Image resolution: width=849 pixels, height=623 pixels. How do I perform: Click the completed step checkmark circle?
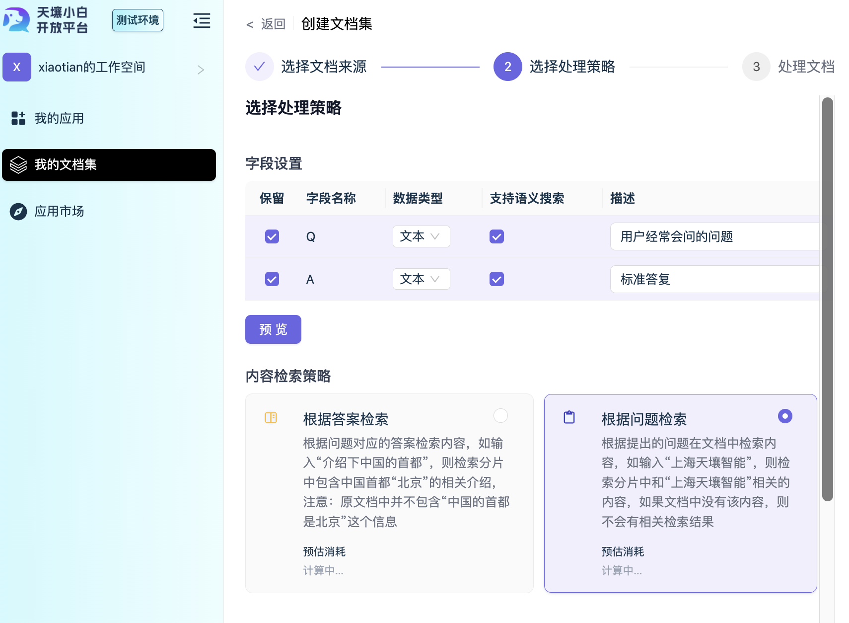pos(260,67)
